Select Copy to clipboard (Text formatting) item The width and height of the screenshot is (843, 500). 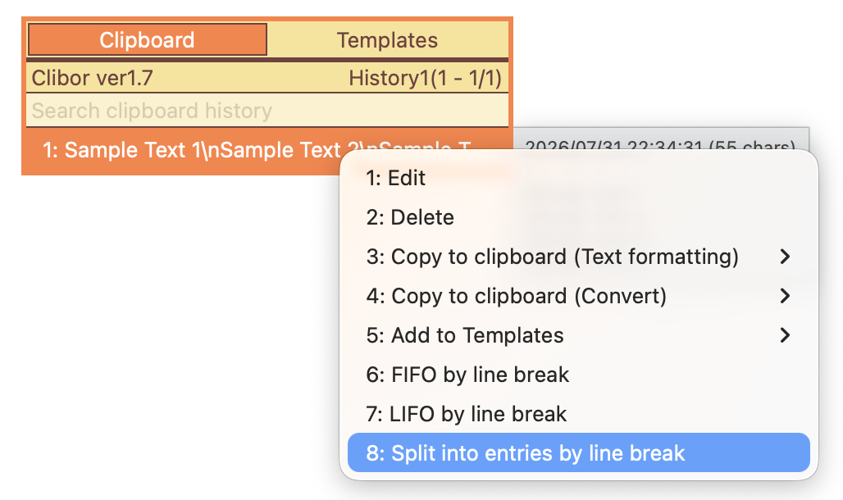[578, 257]
